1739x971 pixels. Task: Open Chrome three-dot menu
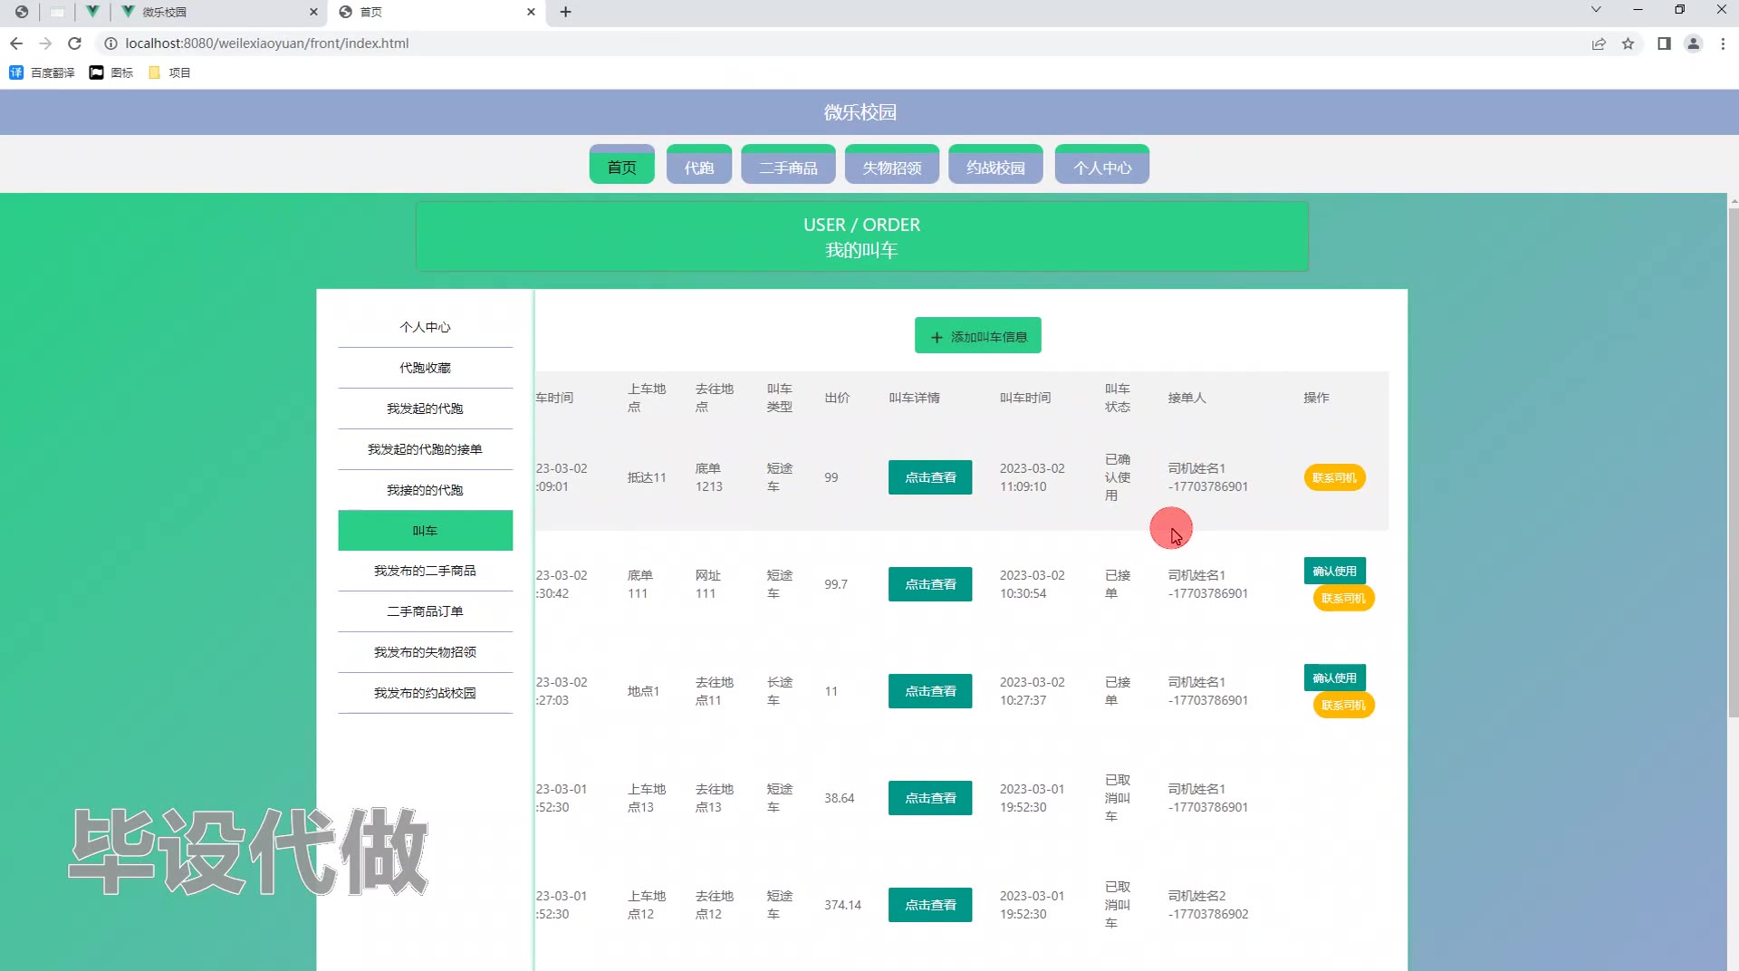(1723, 43)
